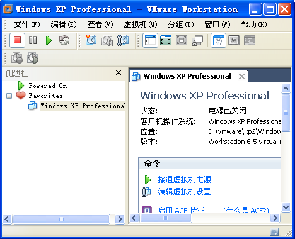Click the Suspend (pause) toolbar icon
Screen dimensions: 295x239
[x=33, y=40]
